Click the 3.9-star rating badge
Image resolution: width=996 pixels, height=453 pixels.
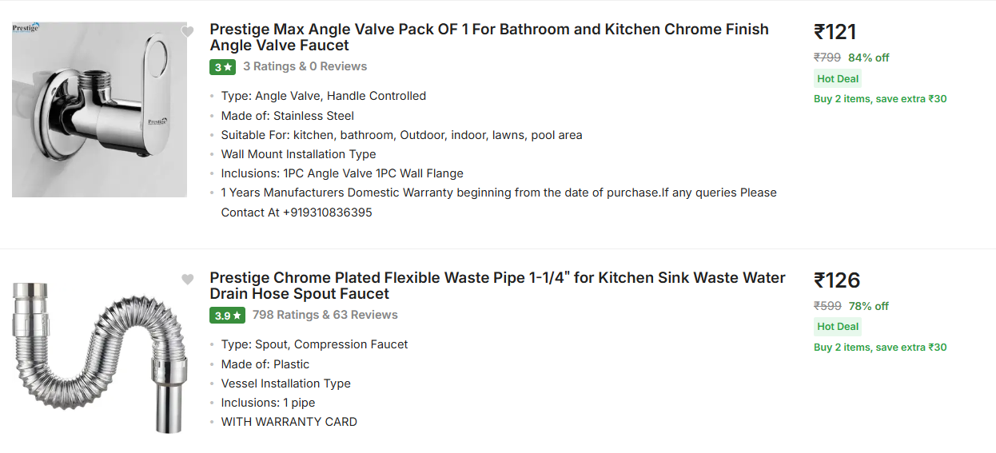(x=226, y=316)
